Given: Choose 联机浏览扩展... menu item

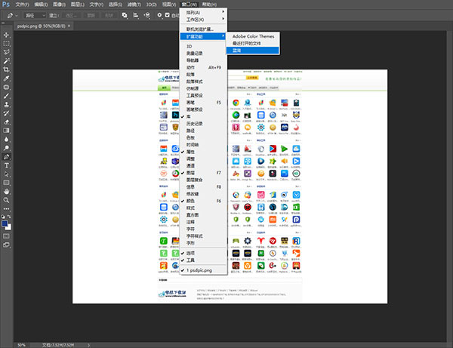Looking at the screenshot, I should (203, 29).
